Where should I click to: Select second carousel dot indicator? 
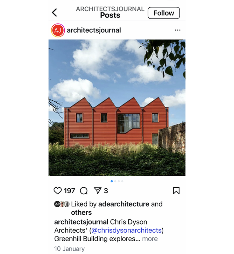115,181
